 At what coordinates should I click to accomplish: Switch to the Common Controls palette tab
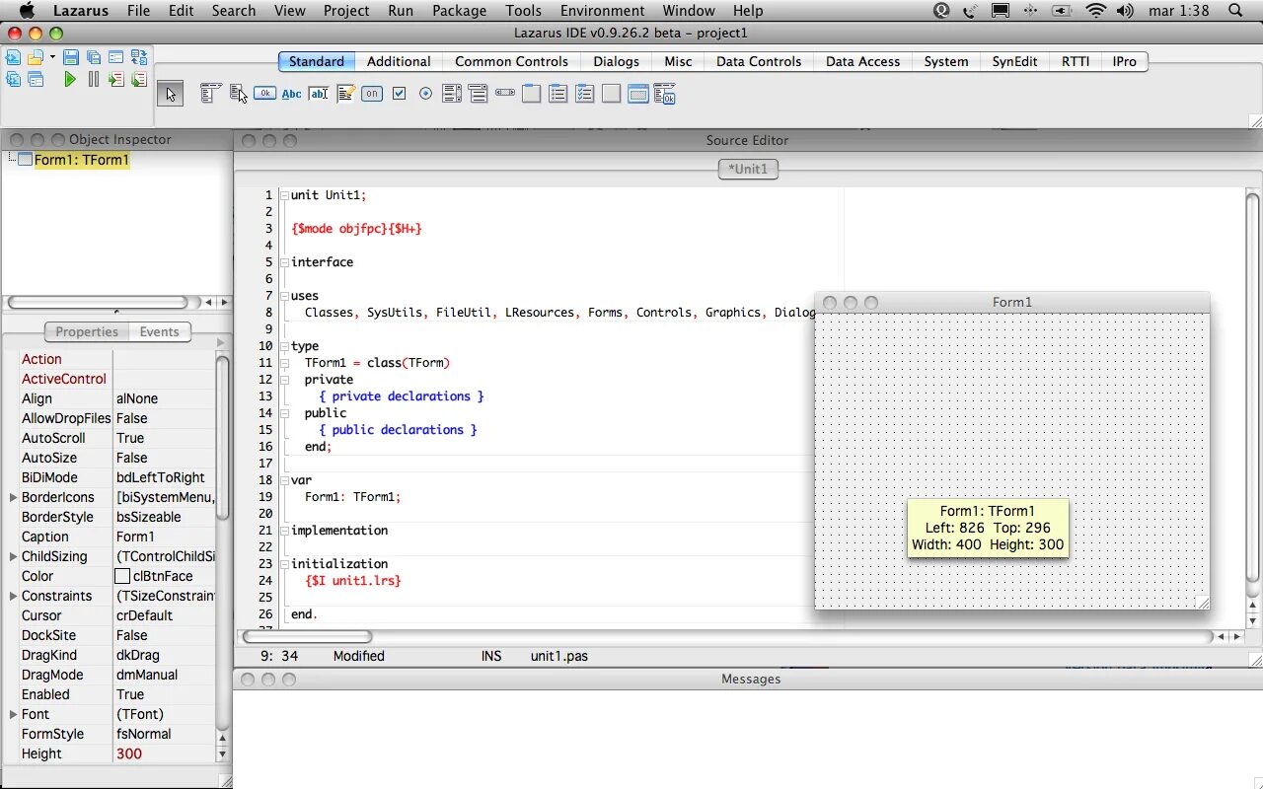(511, 61)
